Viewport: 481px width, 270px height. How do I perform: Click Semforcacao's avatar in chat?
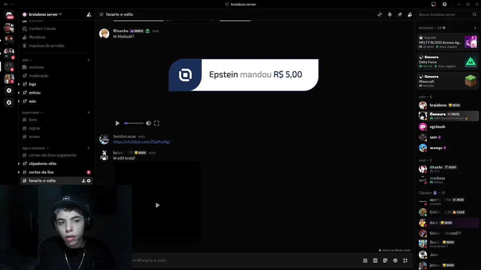tap(104, 139)
